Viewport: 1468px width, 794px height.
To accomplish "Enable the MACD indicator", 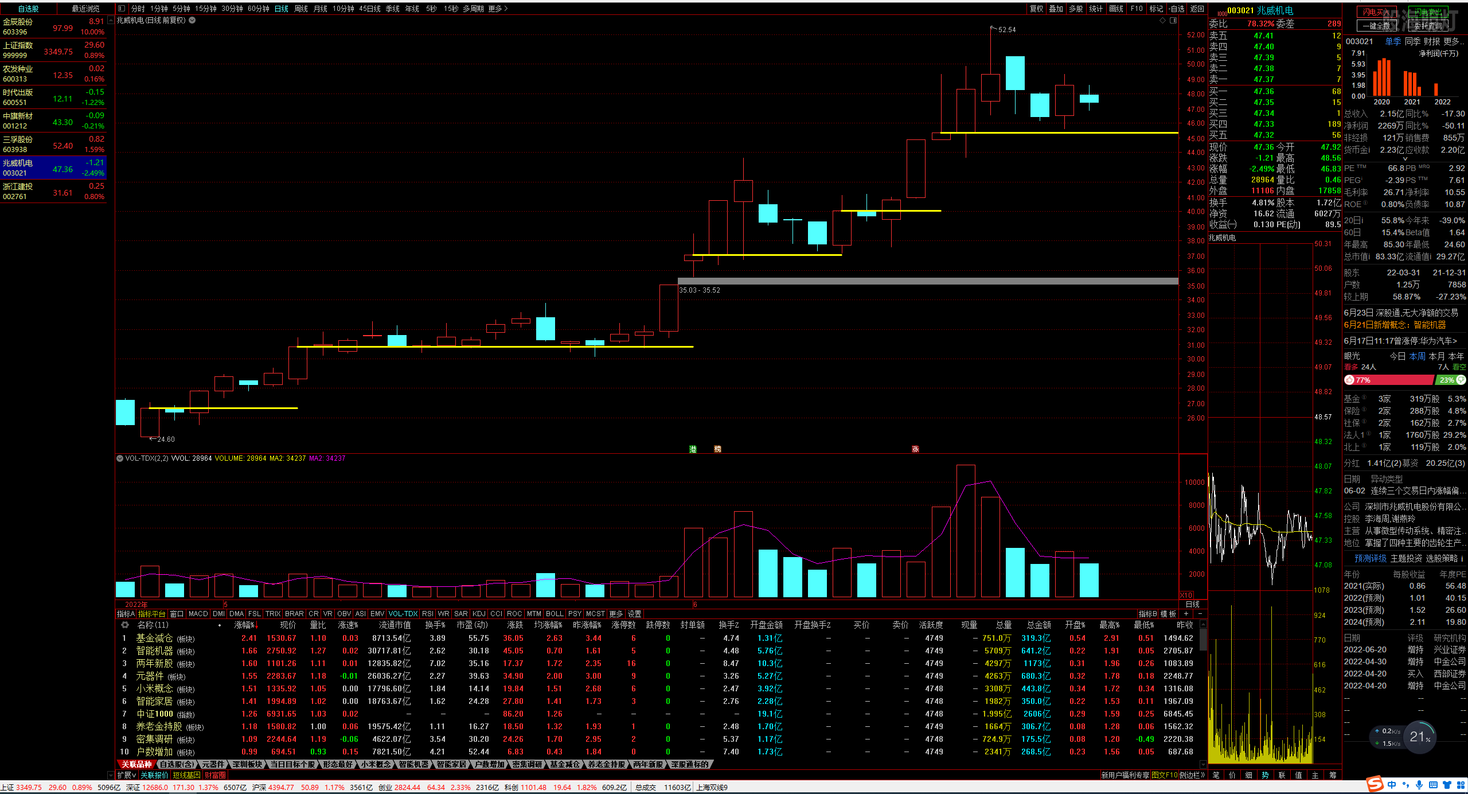I will [x=198, y=614].
